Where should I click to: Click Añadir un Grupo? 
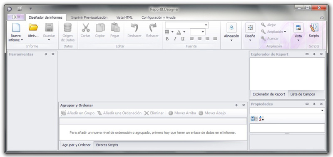coord(78,113)
